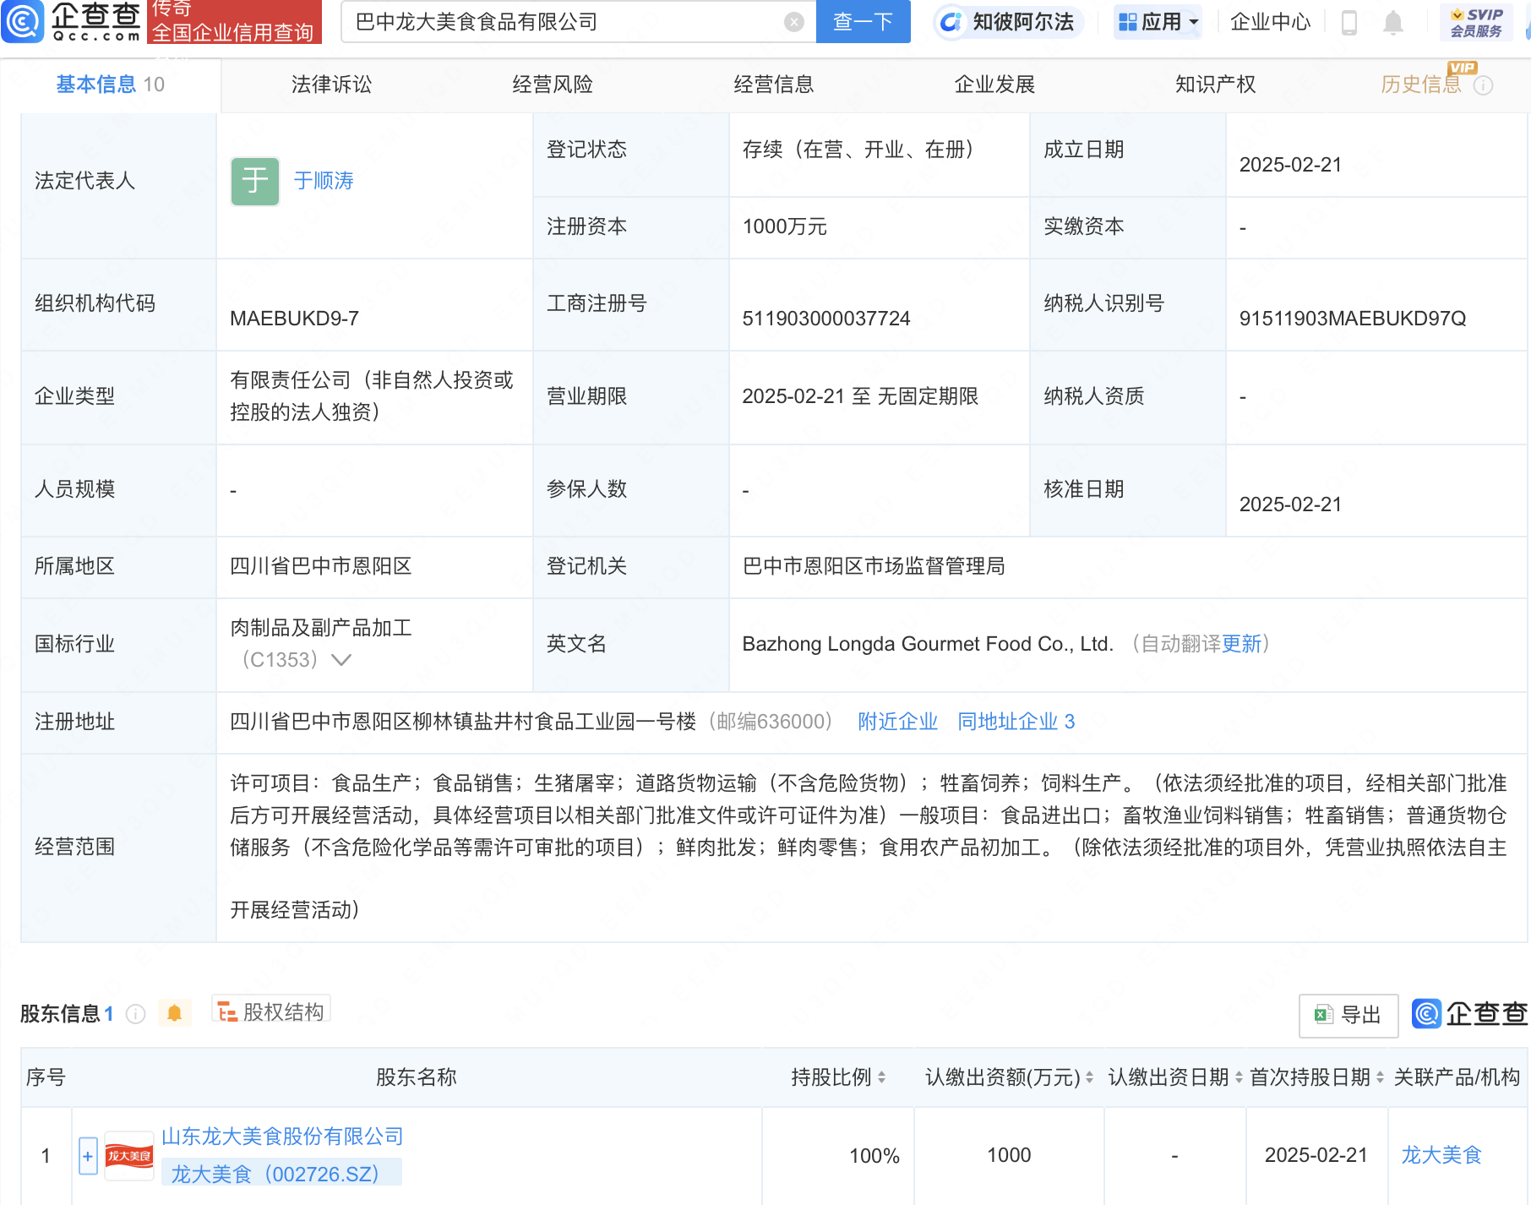Click the 传奇 全国企业信用查询 banner

[x=234, y=22]
